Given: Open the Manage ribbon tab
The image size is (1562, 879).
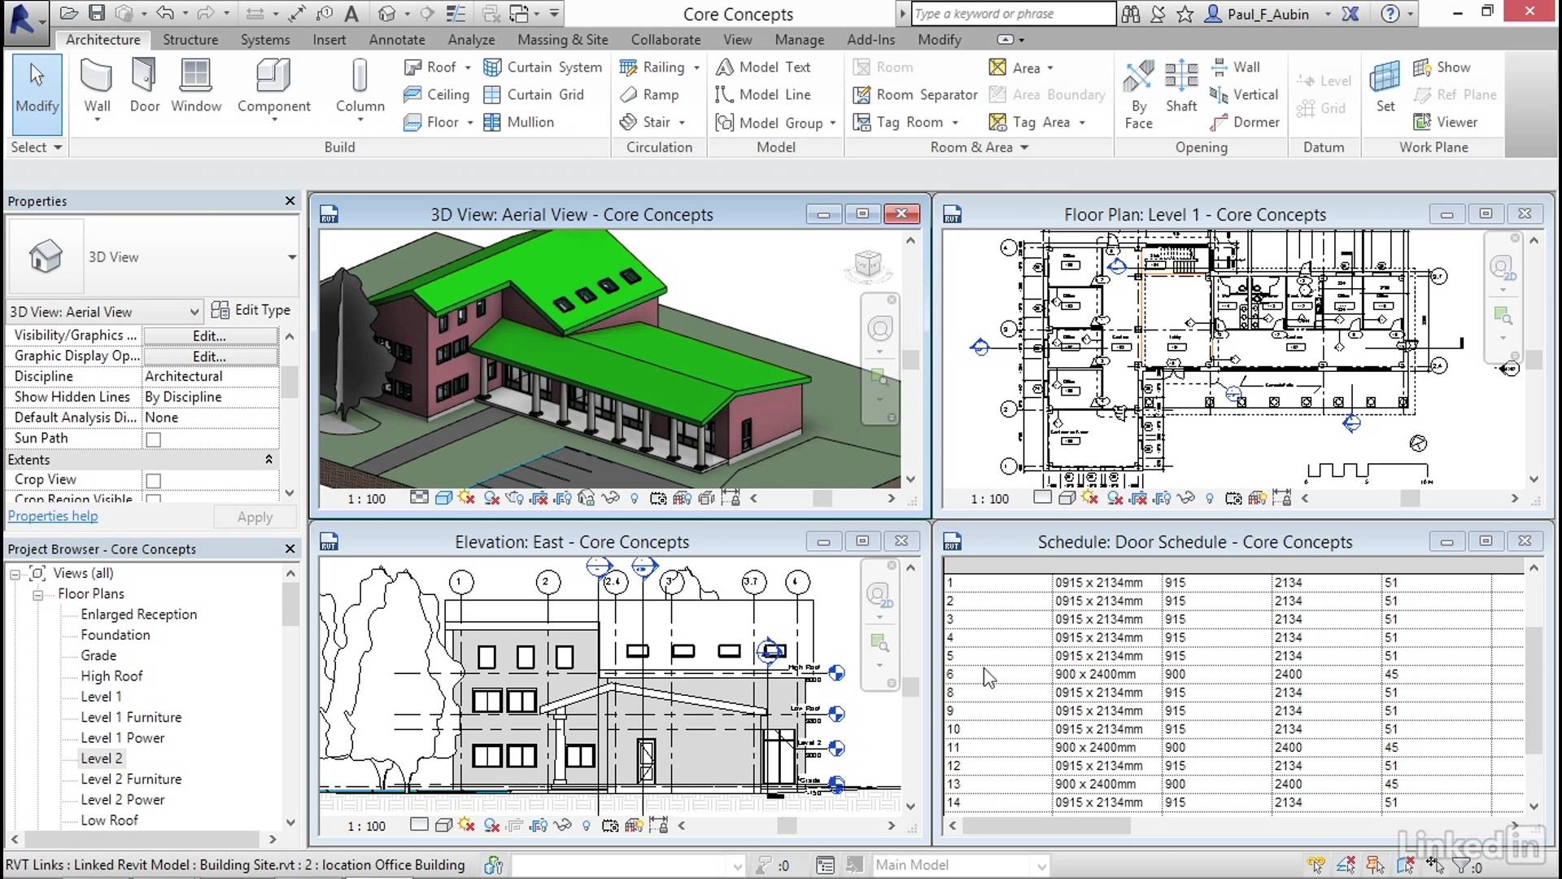Looking at the screenshot, I should (x=799, y=39).
